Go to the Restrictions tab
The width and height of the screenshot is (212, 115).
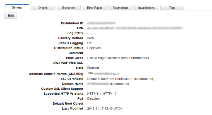(120, 8)
